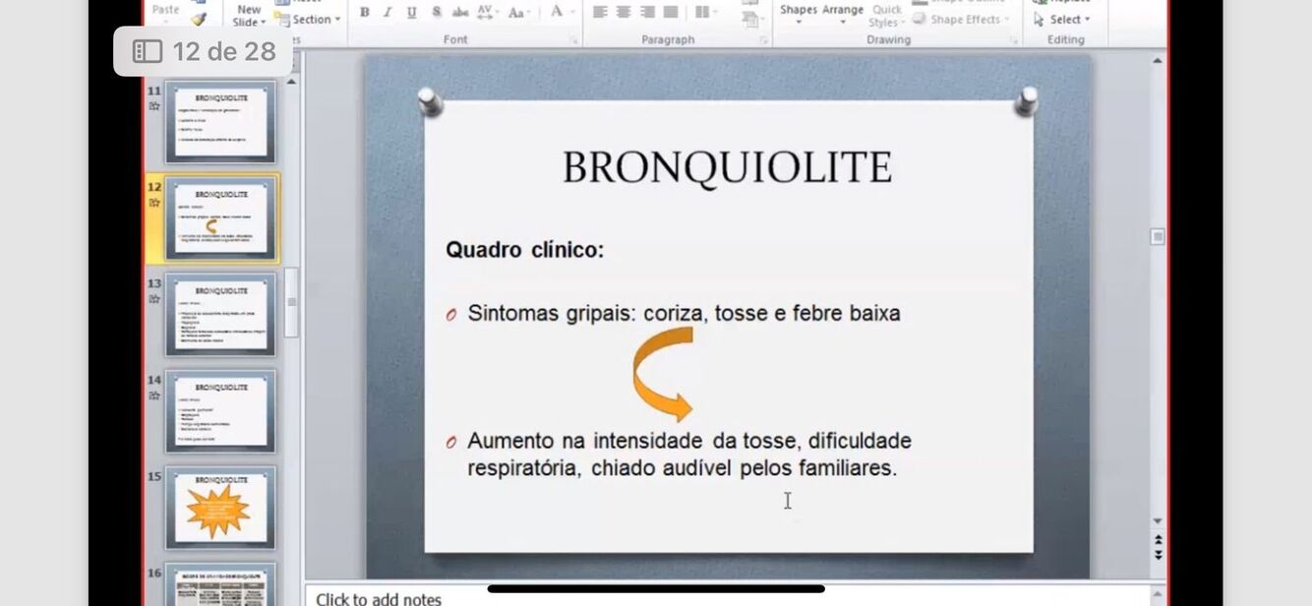
Task: Click the Bold formatting button
Action: point(364,13)
